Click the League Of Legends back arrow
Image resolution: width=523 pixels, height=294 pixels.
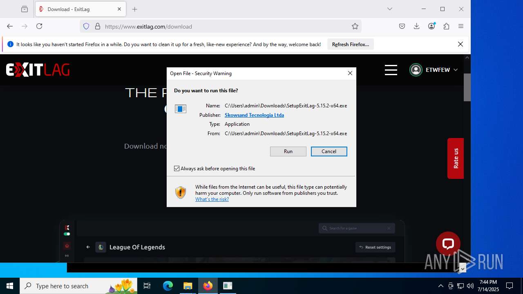coord(88,247)
